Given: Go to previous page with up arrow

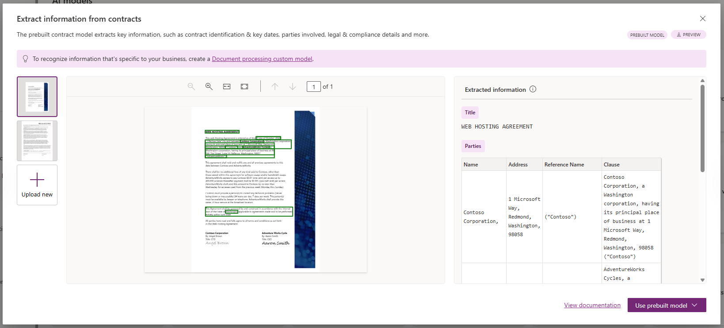Looking at the screenshot, I should tap(275, 87).
